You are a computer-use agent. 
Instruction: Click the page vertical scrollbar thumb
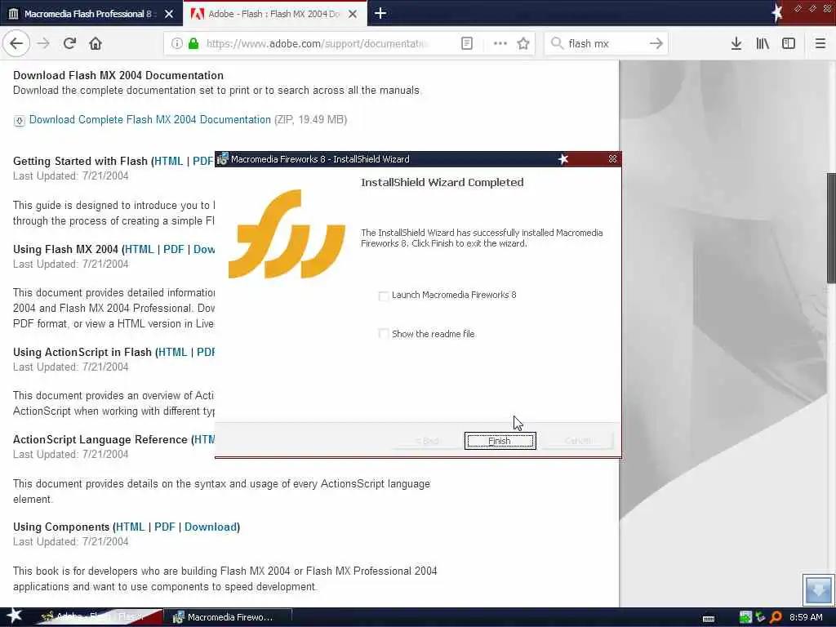(x=830, y=228)
